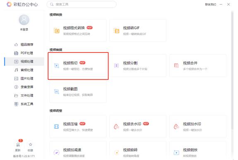Click the HOT badge on 视频格式转换

coord(89,28)
